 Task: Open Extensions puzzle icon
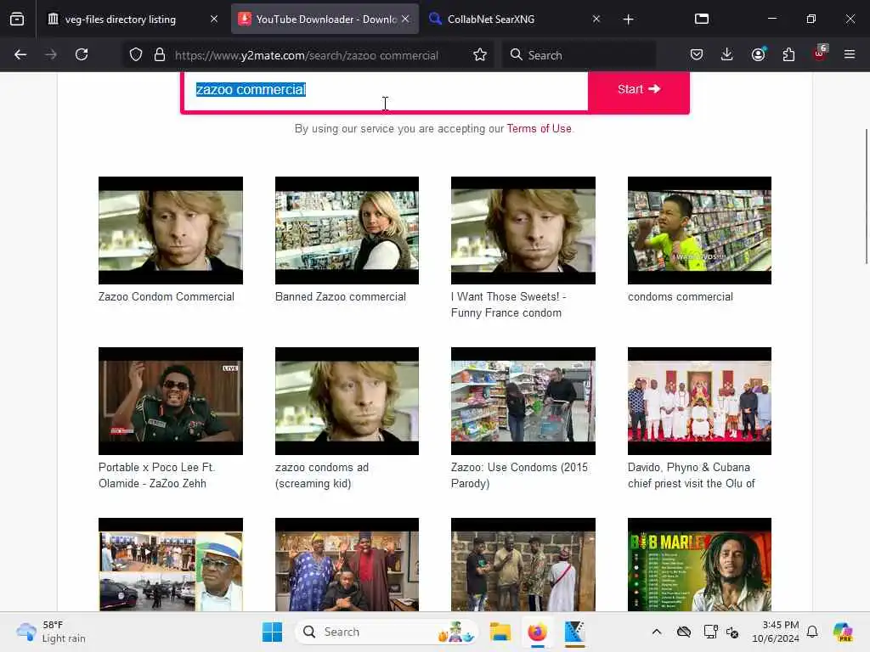788,54
